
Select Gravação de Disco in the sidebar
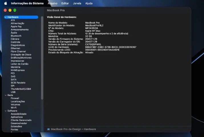(21, 55)
